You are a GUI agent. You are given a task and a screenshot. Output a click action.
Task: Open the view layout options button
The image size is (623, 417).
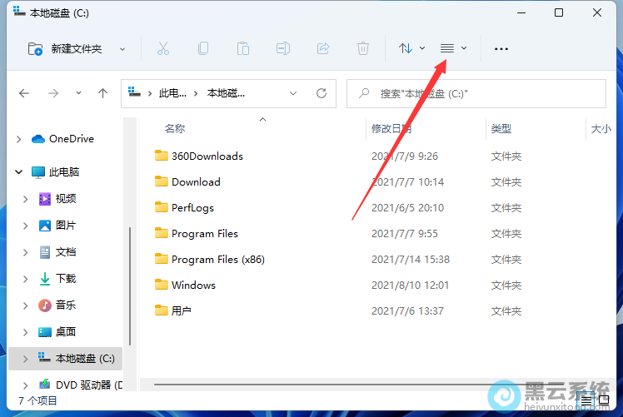pos(453,48)
